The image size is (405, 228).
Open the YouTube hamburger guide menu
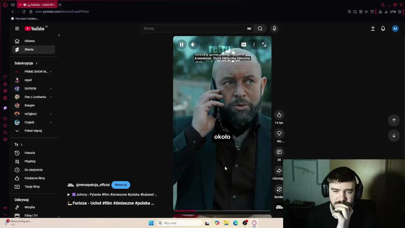point(17,28)
